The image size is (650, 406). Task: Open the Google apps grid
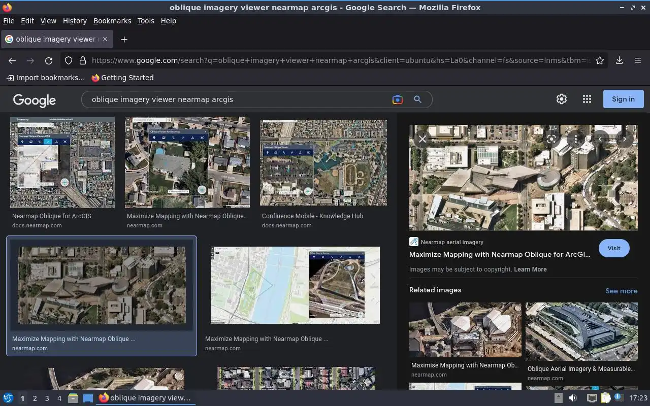[x=587, y=99]
